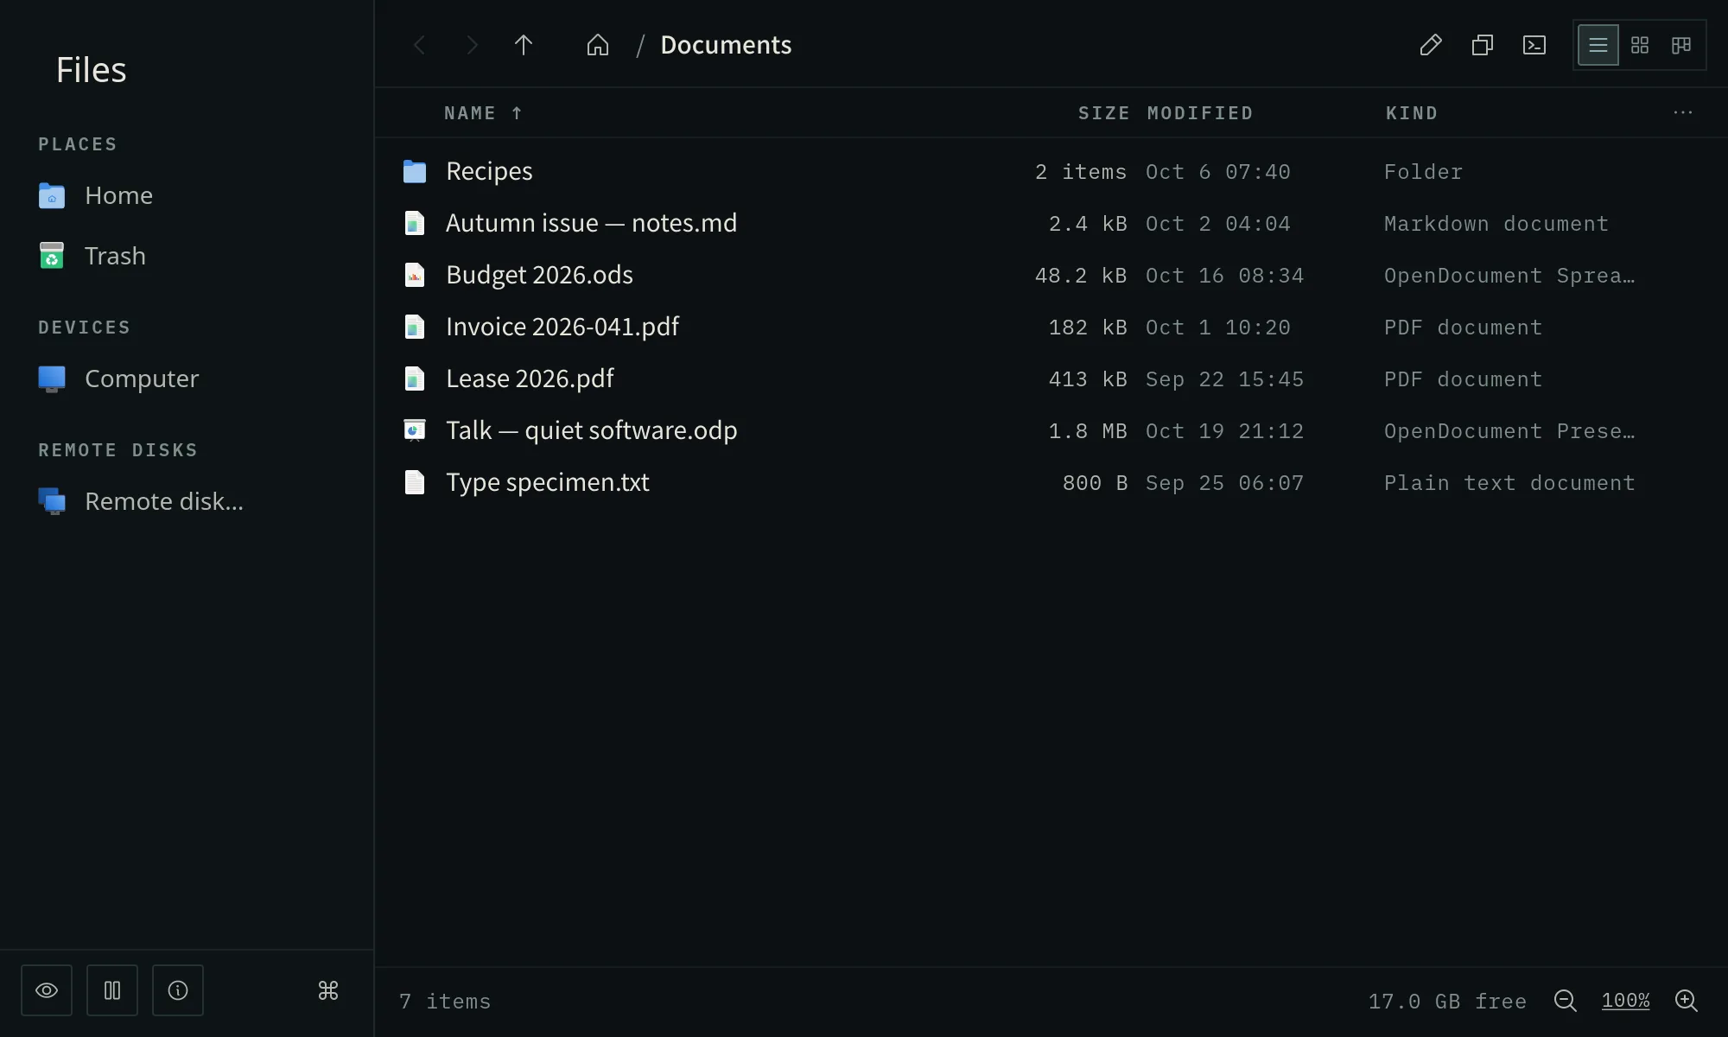This screenshot has width=1728, height=1037.
Task: Select the Recipes folder name
Action: coord(489,171)
